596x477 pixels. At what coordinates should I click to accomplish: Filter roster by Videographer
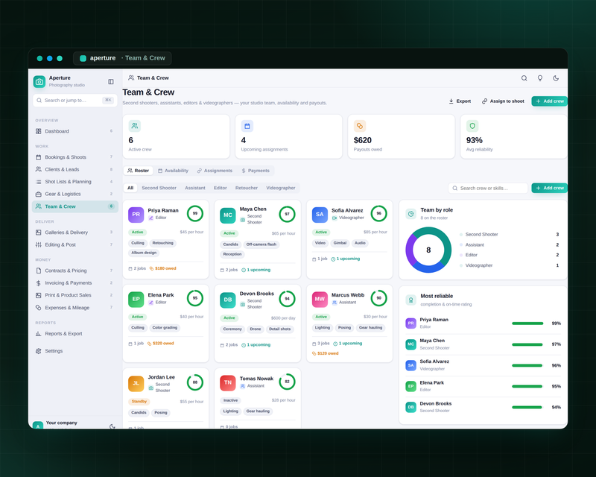click(x=281, y=188)
